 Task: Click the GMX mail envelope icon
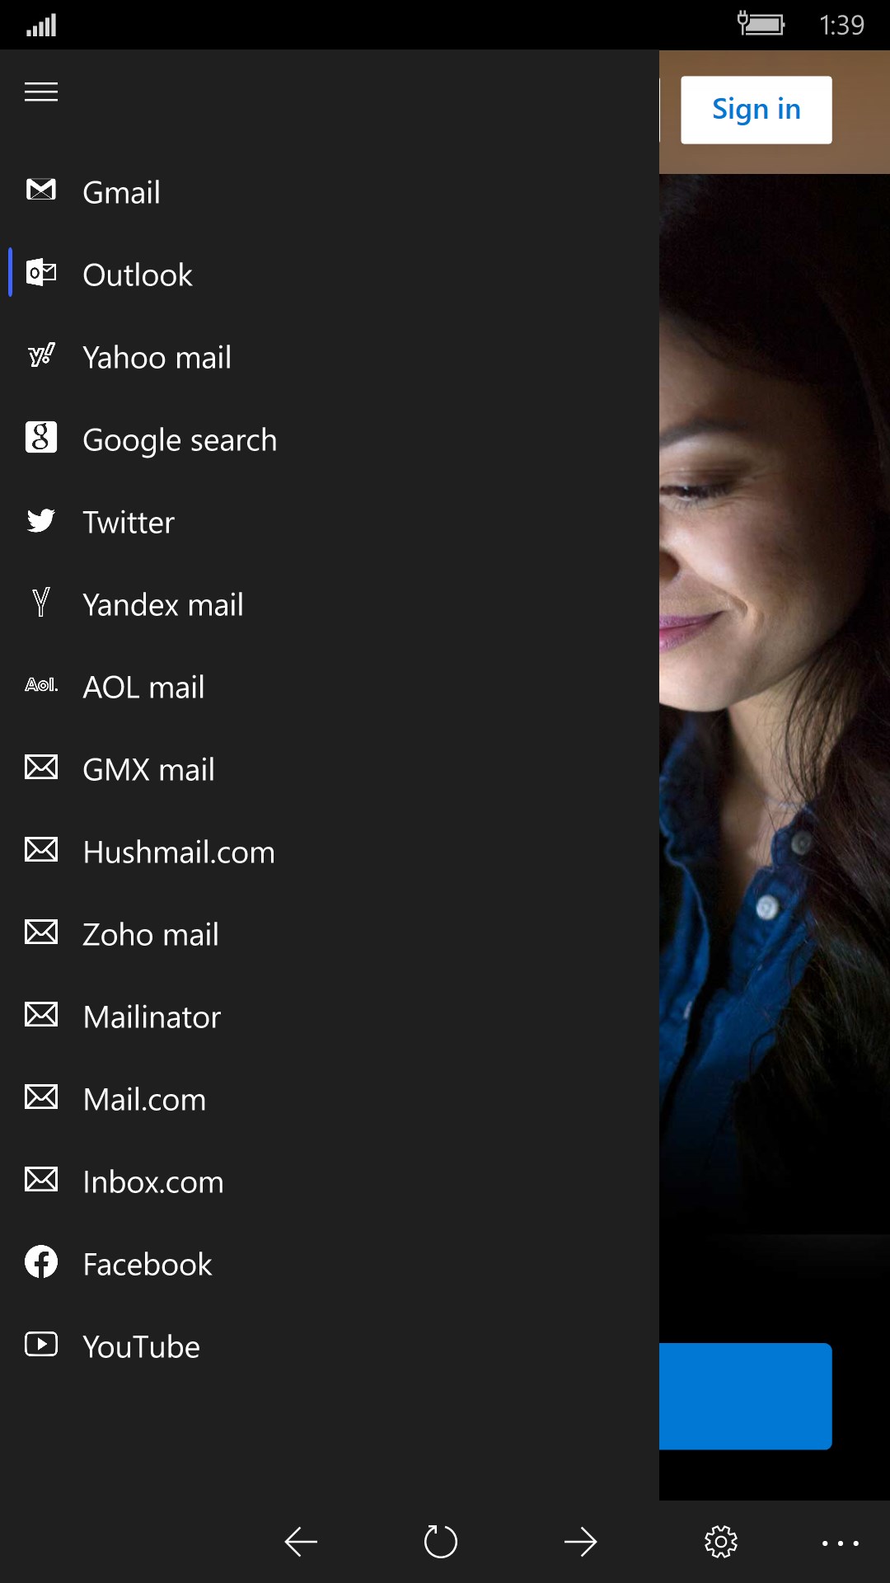pos(41,767)
